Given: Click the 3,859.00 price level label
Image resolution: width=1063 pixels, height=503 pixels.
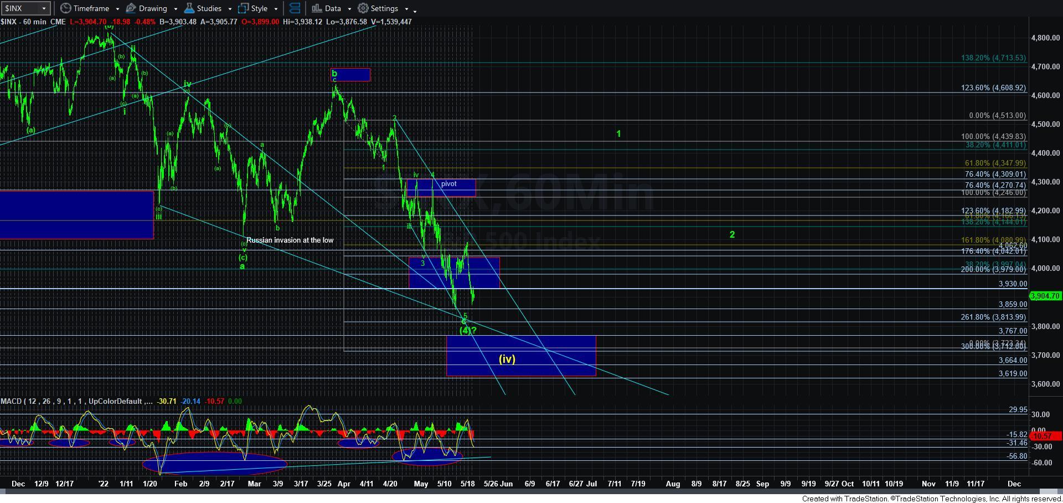Looking at the screenshot, I should point(1013,304).
